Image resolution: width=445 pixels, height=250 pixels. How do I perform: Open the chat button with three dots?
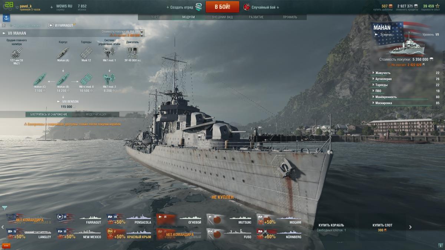(x=6, y=246)
